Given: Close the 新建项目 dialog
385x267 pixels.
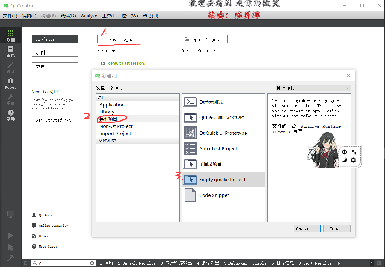Looking at the screenshot, I should click(348, 76).
